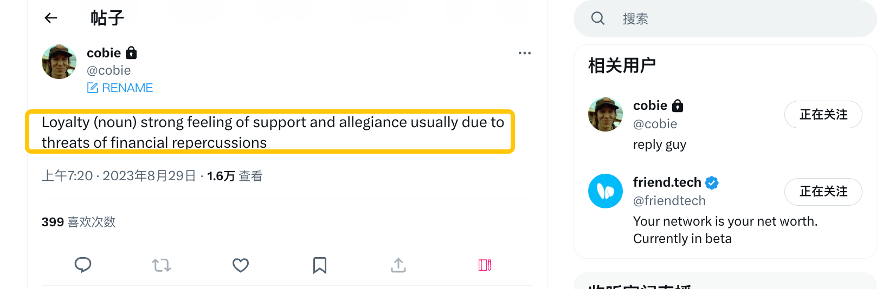Open friend.tech's blue avatar

(x=605, y=191)
